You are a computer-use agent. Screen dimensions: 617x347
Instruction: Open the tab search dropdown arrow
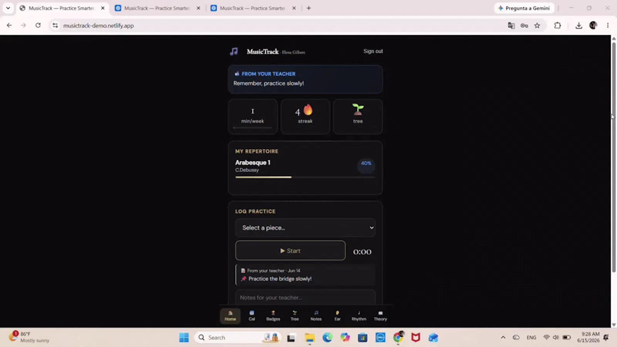(8, 8)
